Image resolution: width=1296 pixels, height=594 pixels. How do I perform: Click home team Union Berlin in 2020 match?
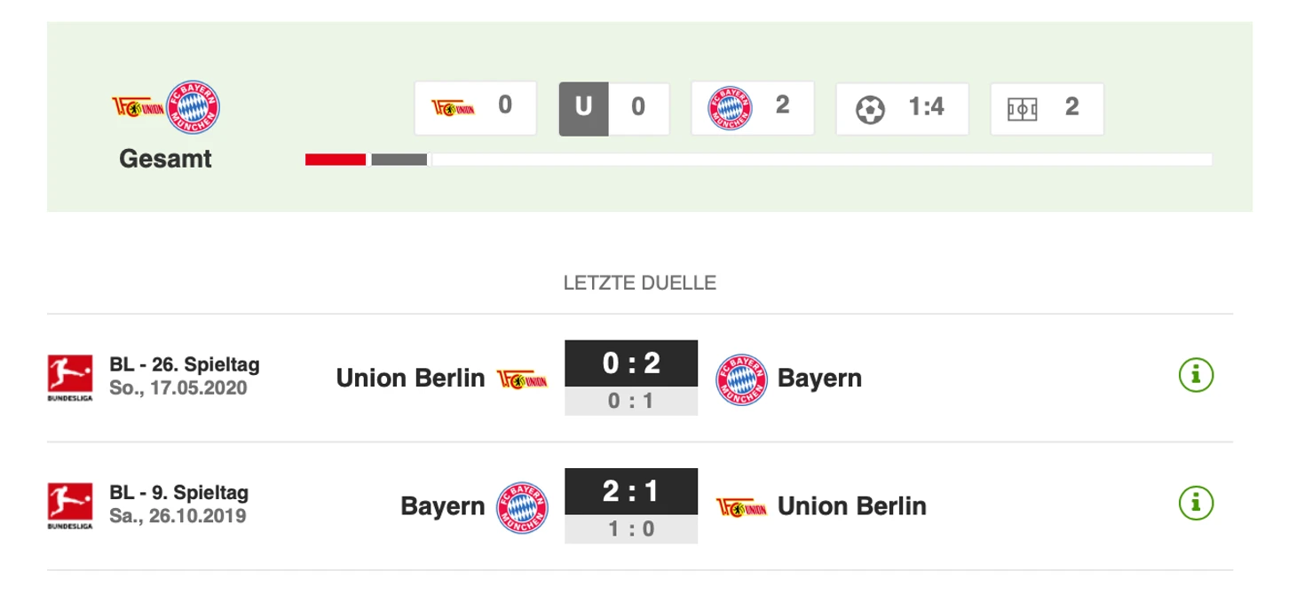410,379
